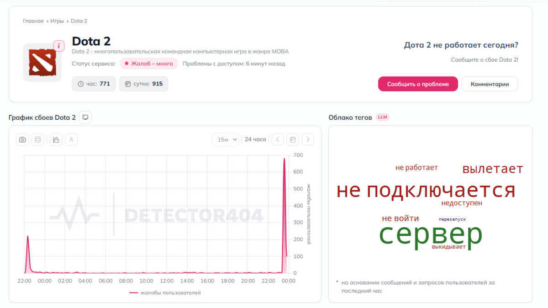Open the Комментарии button
This screenshot has height=308, width=548.
click(x=490, y=84)
